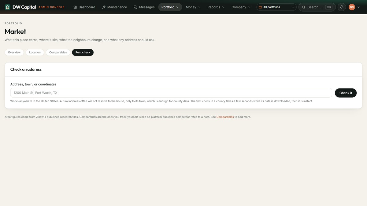Click the Dashboard grid icon

point(75,7)
